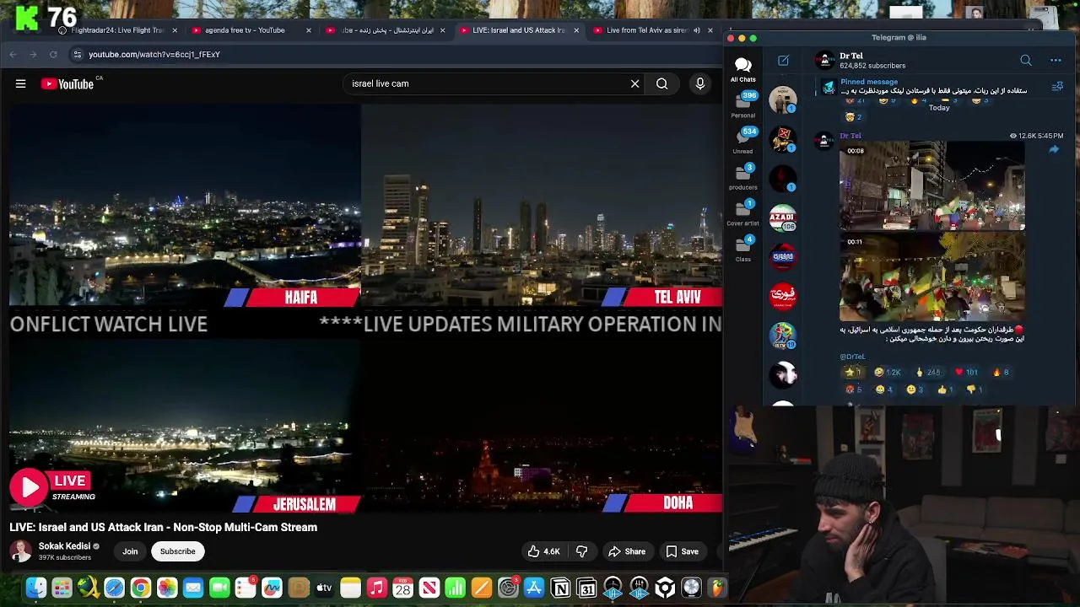Switch to agenda free tv YouTube tab
Image resolution: width=1080 pixels, height=607 pixels.
[245, 30]
